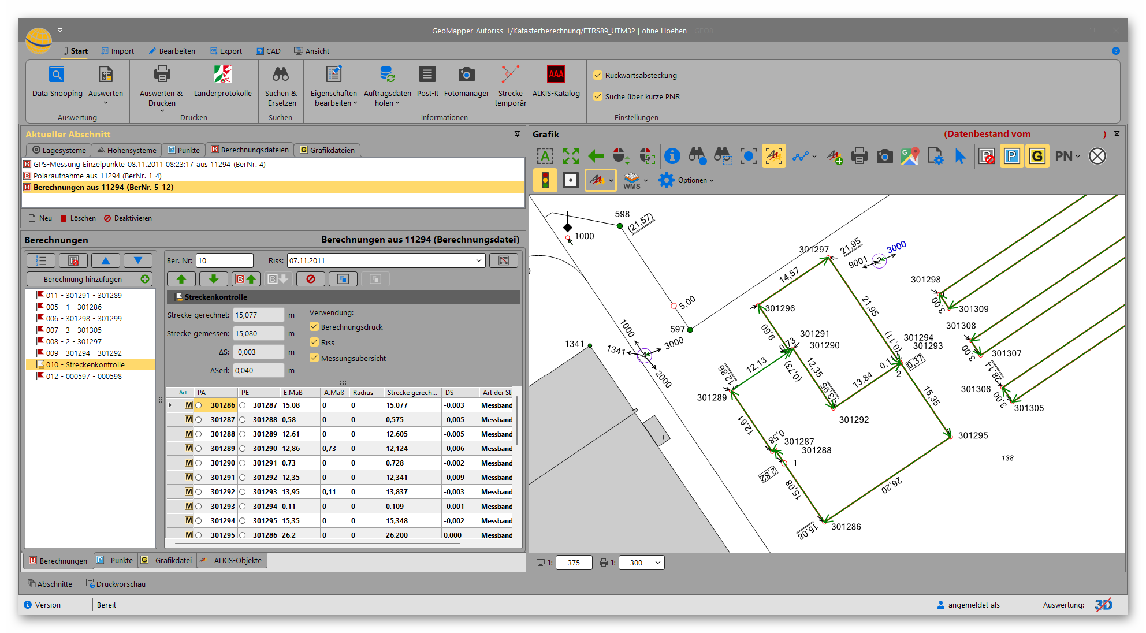Click the blue info icon in Grafik
The height and width of the screenshot is (633, 1146).
(672, 156)
